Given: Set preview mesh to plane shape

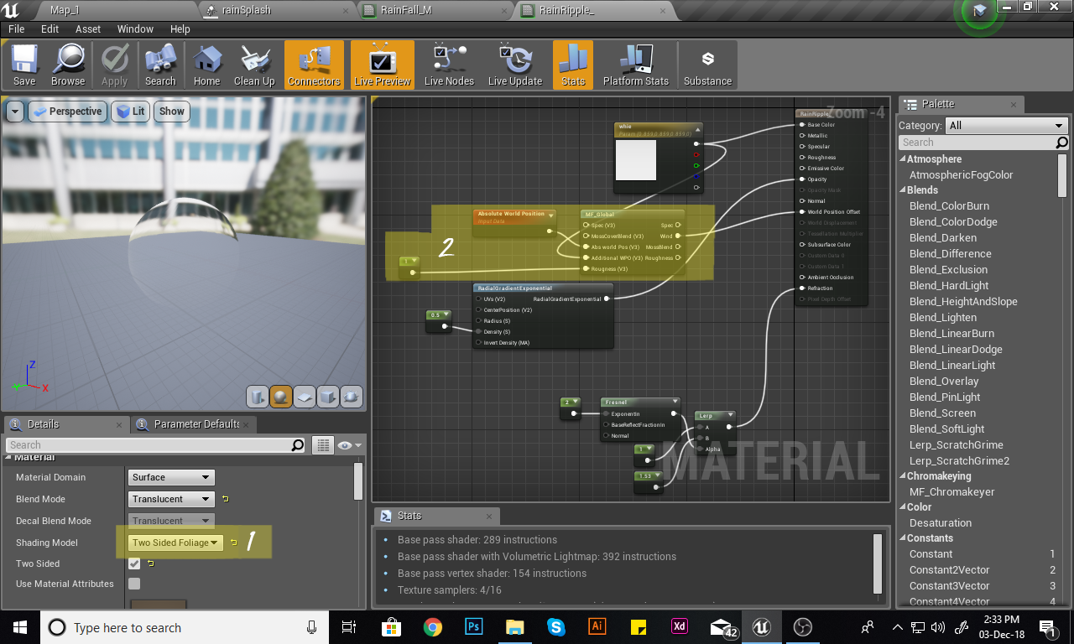Looking at the screenshot, I should pos(305,396).
